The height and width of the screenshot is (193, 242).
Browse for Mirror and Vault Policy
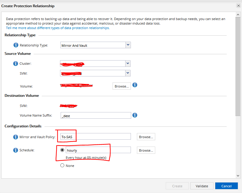pos(146,137)
